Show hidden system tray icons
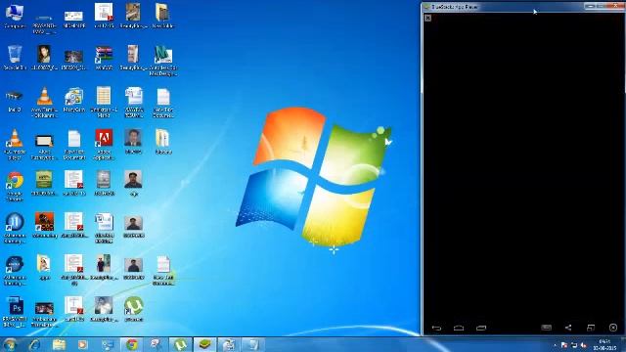 [555, 345]
